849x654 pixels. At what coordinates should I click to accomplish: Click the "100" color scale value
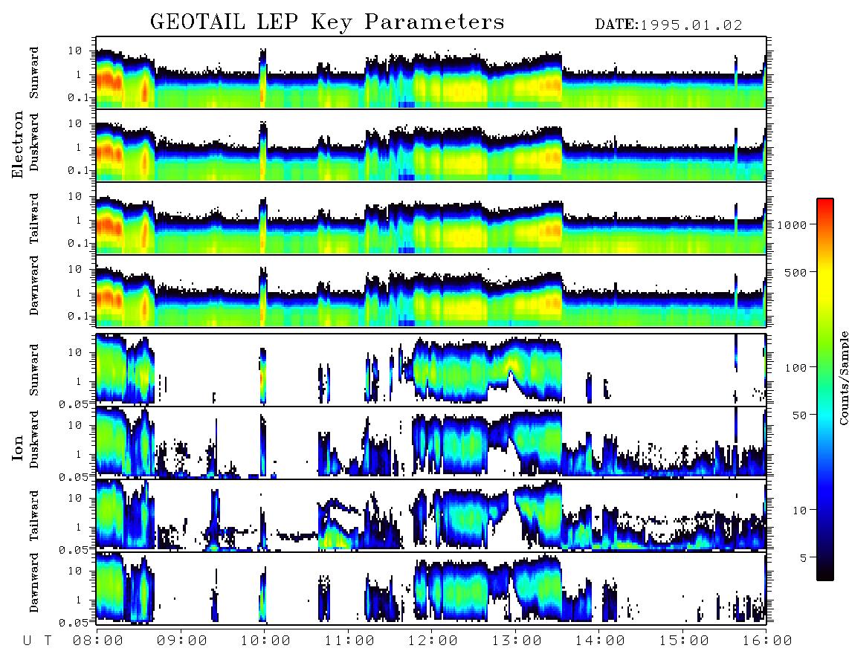[x=795, y=368]
